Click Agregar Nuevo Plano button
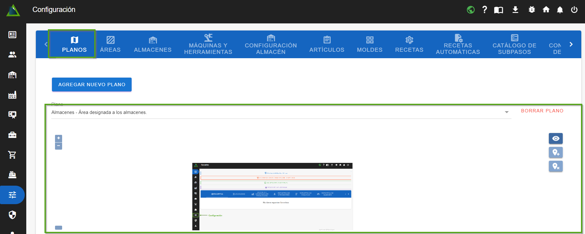 (92, 85)
